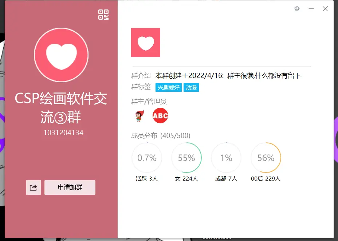
Task: Click the 1% Chengdu members circle
Action: click(226, 158)
